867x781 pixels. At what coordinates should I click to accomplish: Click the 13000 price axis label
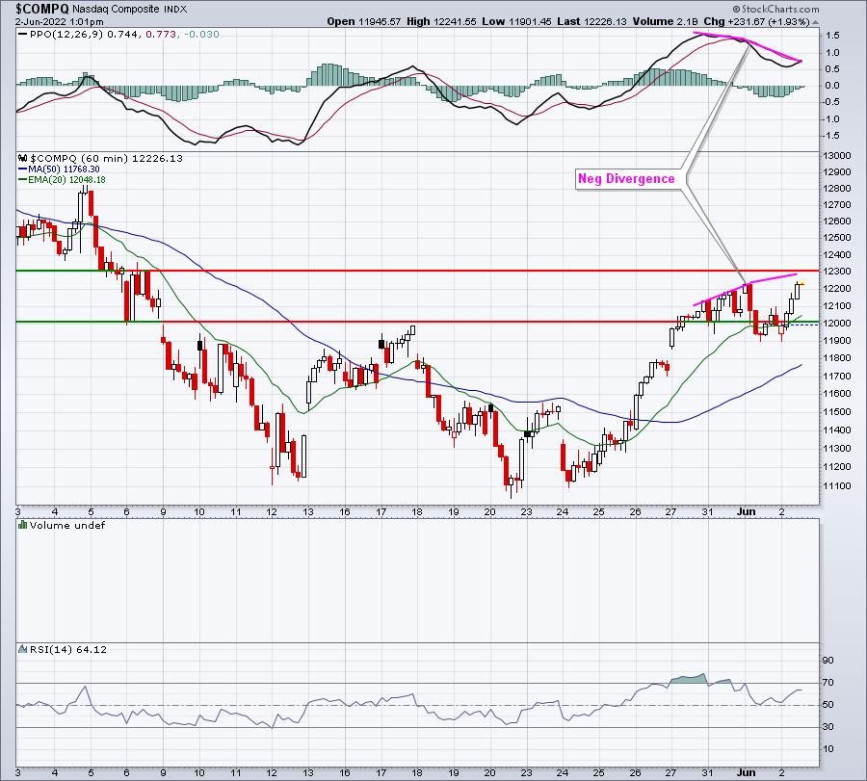[838, 156]
